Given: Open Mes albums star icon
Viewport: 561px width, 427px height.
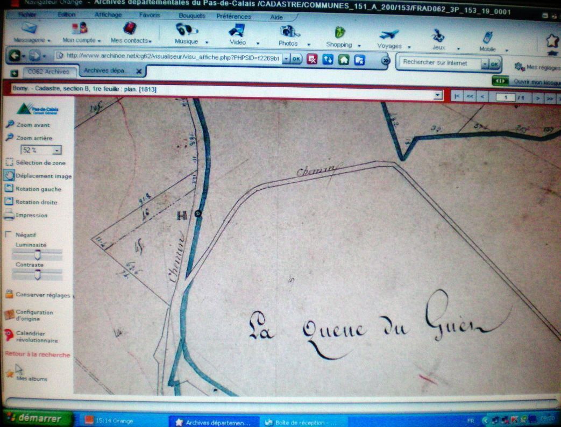Looking at the screenshot, I should [9, 373].
